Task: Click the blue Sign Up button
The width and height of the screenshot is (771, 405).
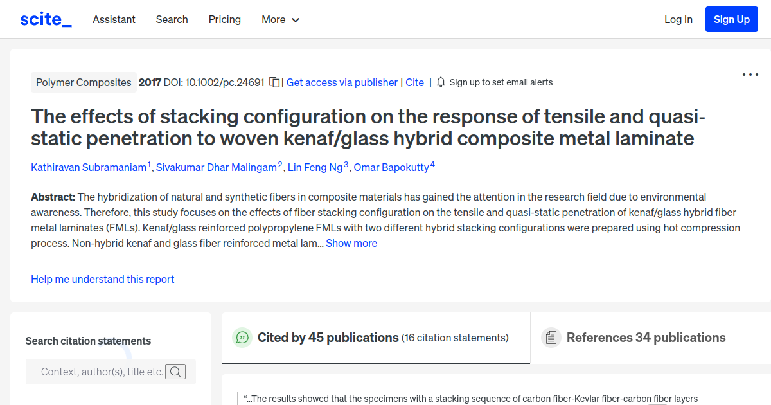Action: click(731, 19)
